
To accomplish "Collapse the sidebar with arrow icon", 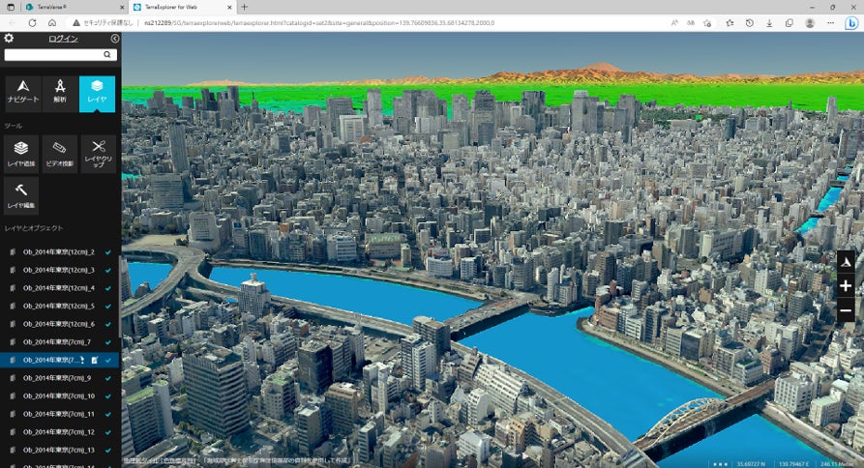I will pos(114,39).
